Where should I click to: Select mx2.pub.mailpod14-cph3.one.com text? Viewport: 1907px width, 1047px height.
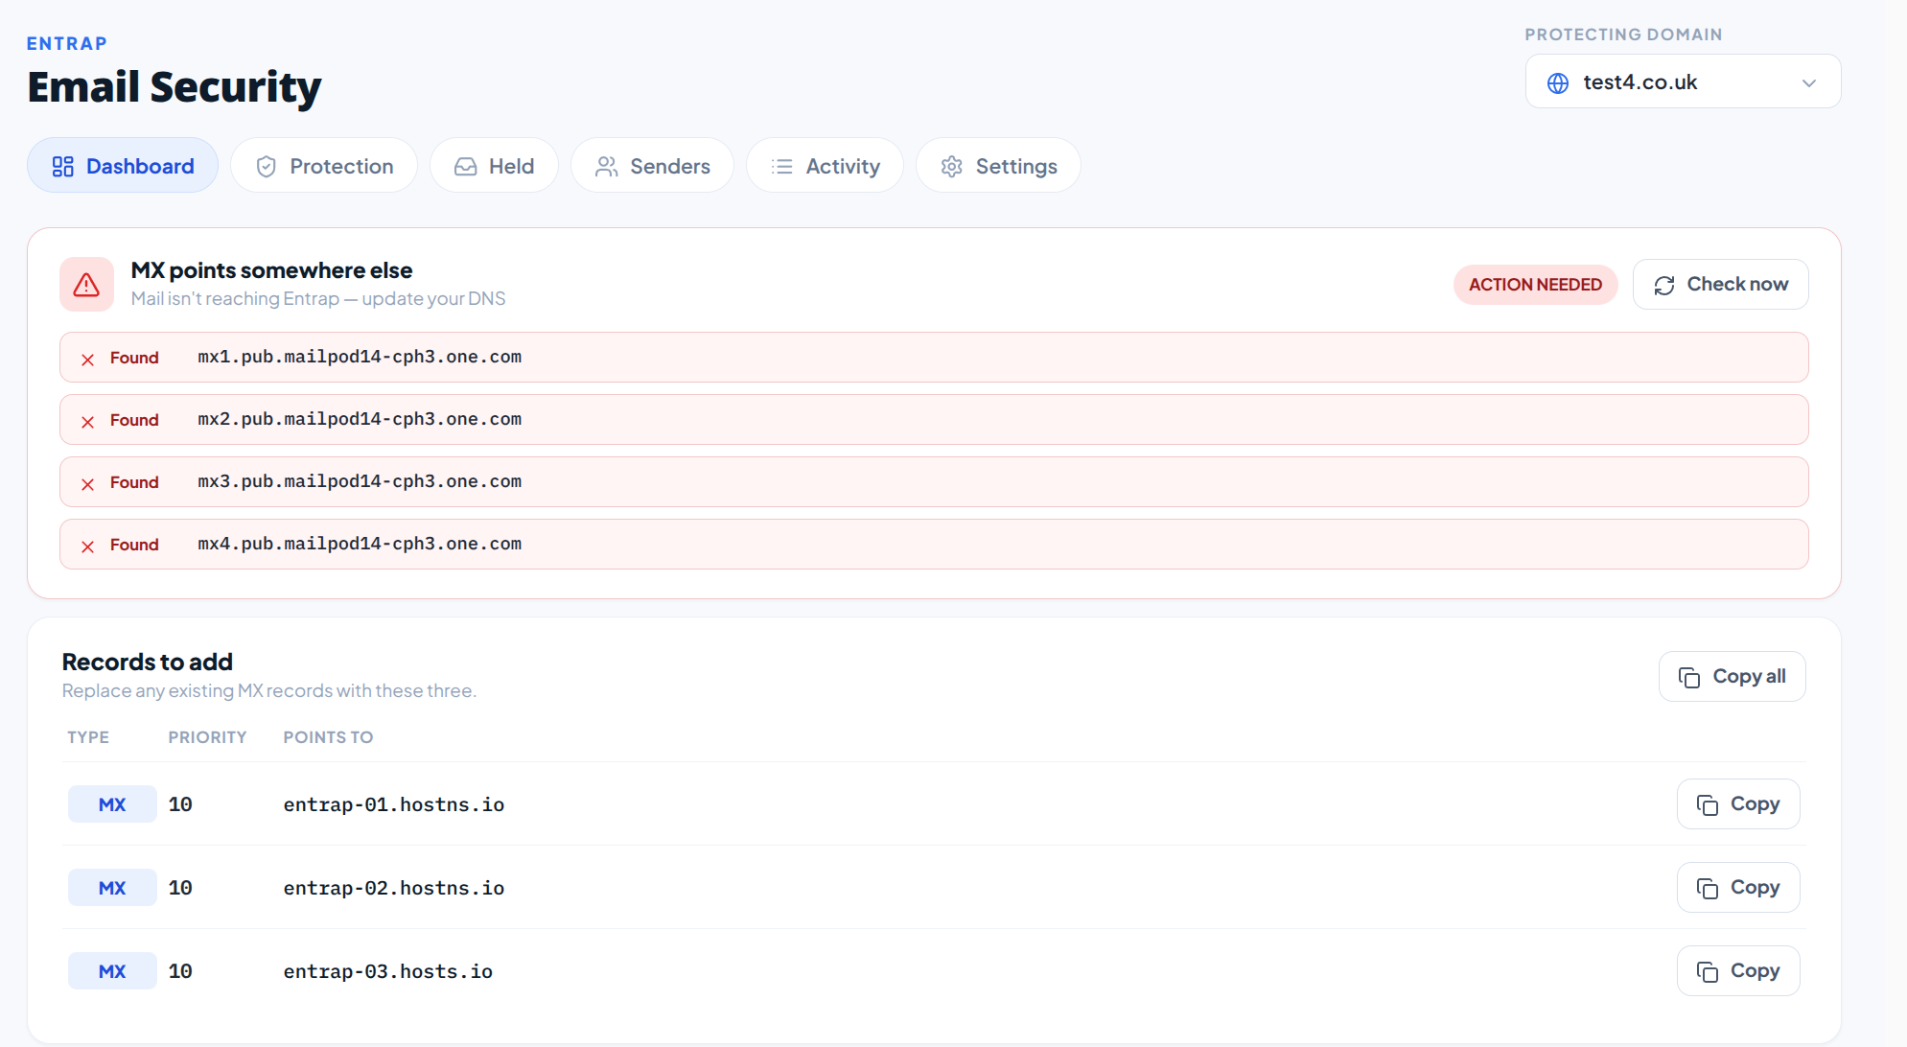[x=360, y=419]
